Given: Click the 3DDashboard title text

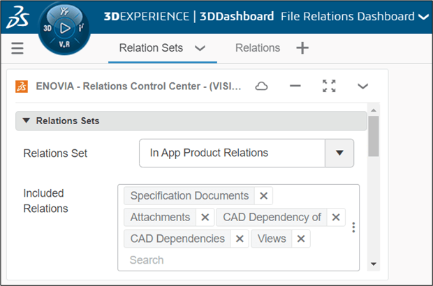Looking at the screenshot, I should [x=237, y=17].
